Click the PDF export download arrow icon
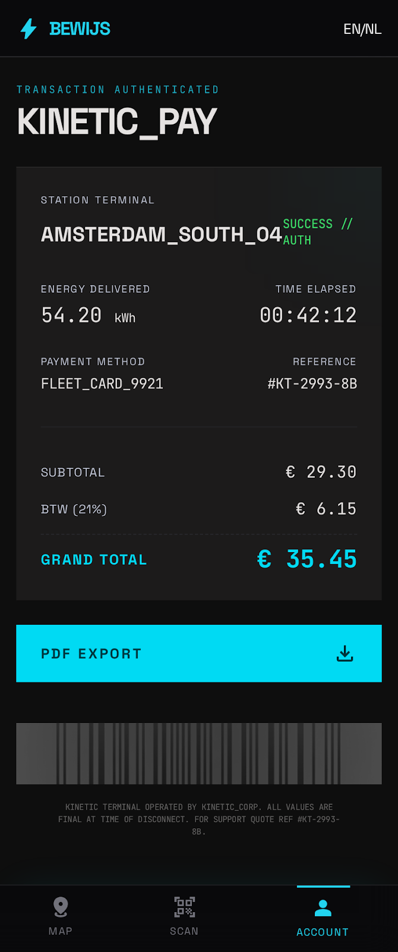The width and height of the screenshot is (398, 952). pos(345,654)
